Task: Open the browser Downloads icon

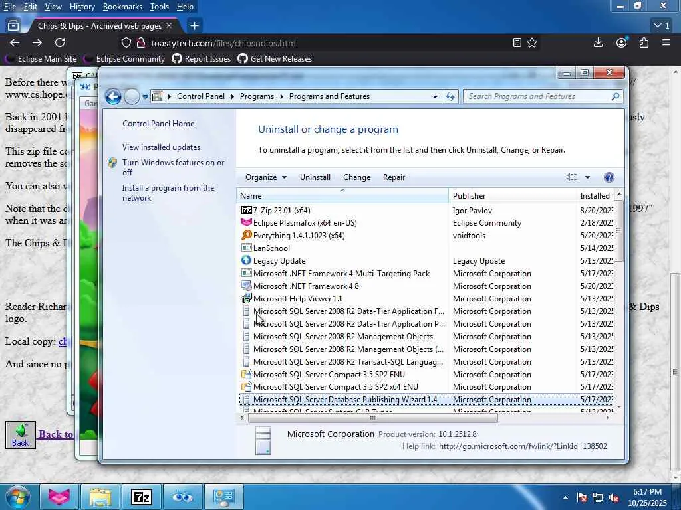Action: [x=598, y=43]
